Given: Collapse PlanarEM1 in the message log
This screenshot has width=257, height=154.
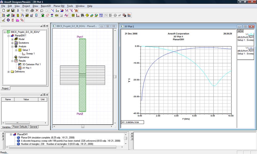Looking at the screenshot, I should (x=11, y=134).
